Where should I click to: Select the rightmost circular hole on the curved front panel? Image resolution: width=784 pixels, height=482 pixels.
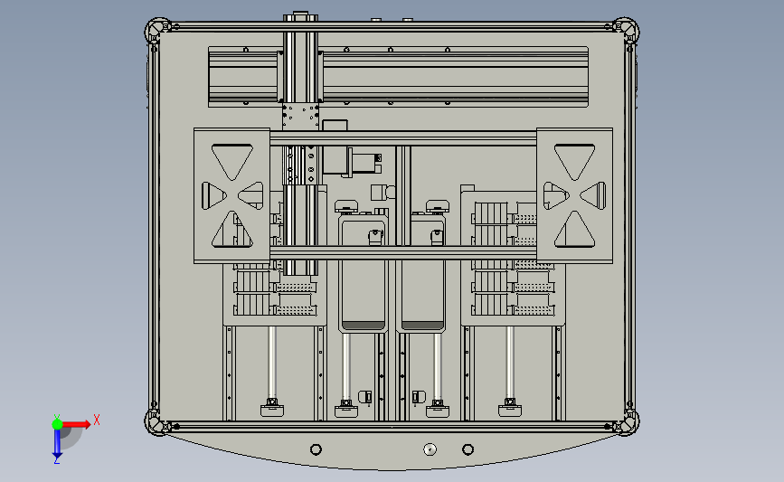click(468, 449)
